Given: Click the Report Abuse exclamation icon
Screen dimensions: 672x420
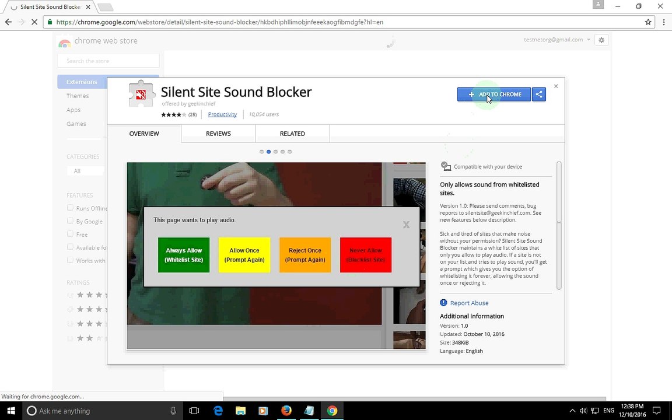Looking at the screenshot, I should coord(443,303).
